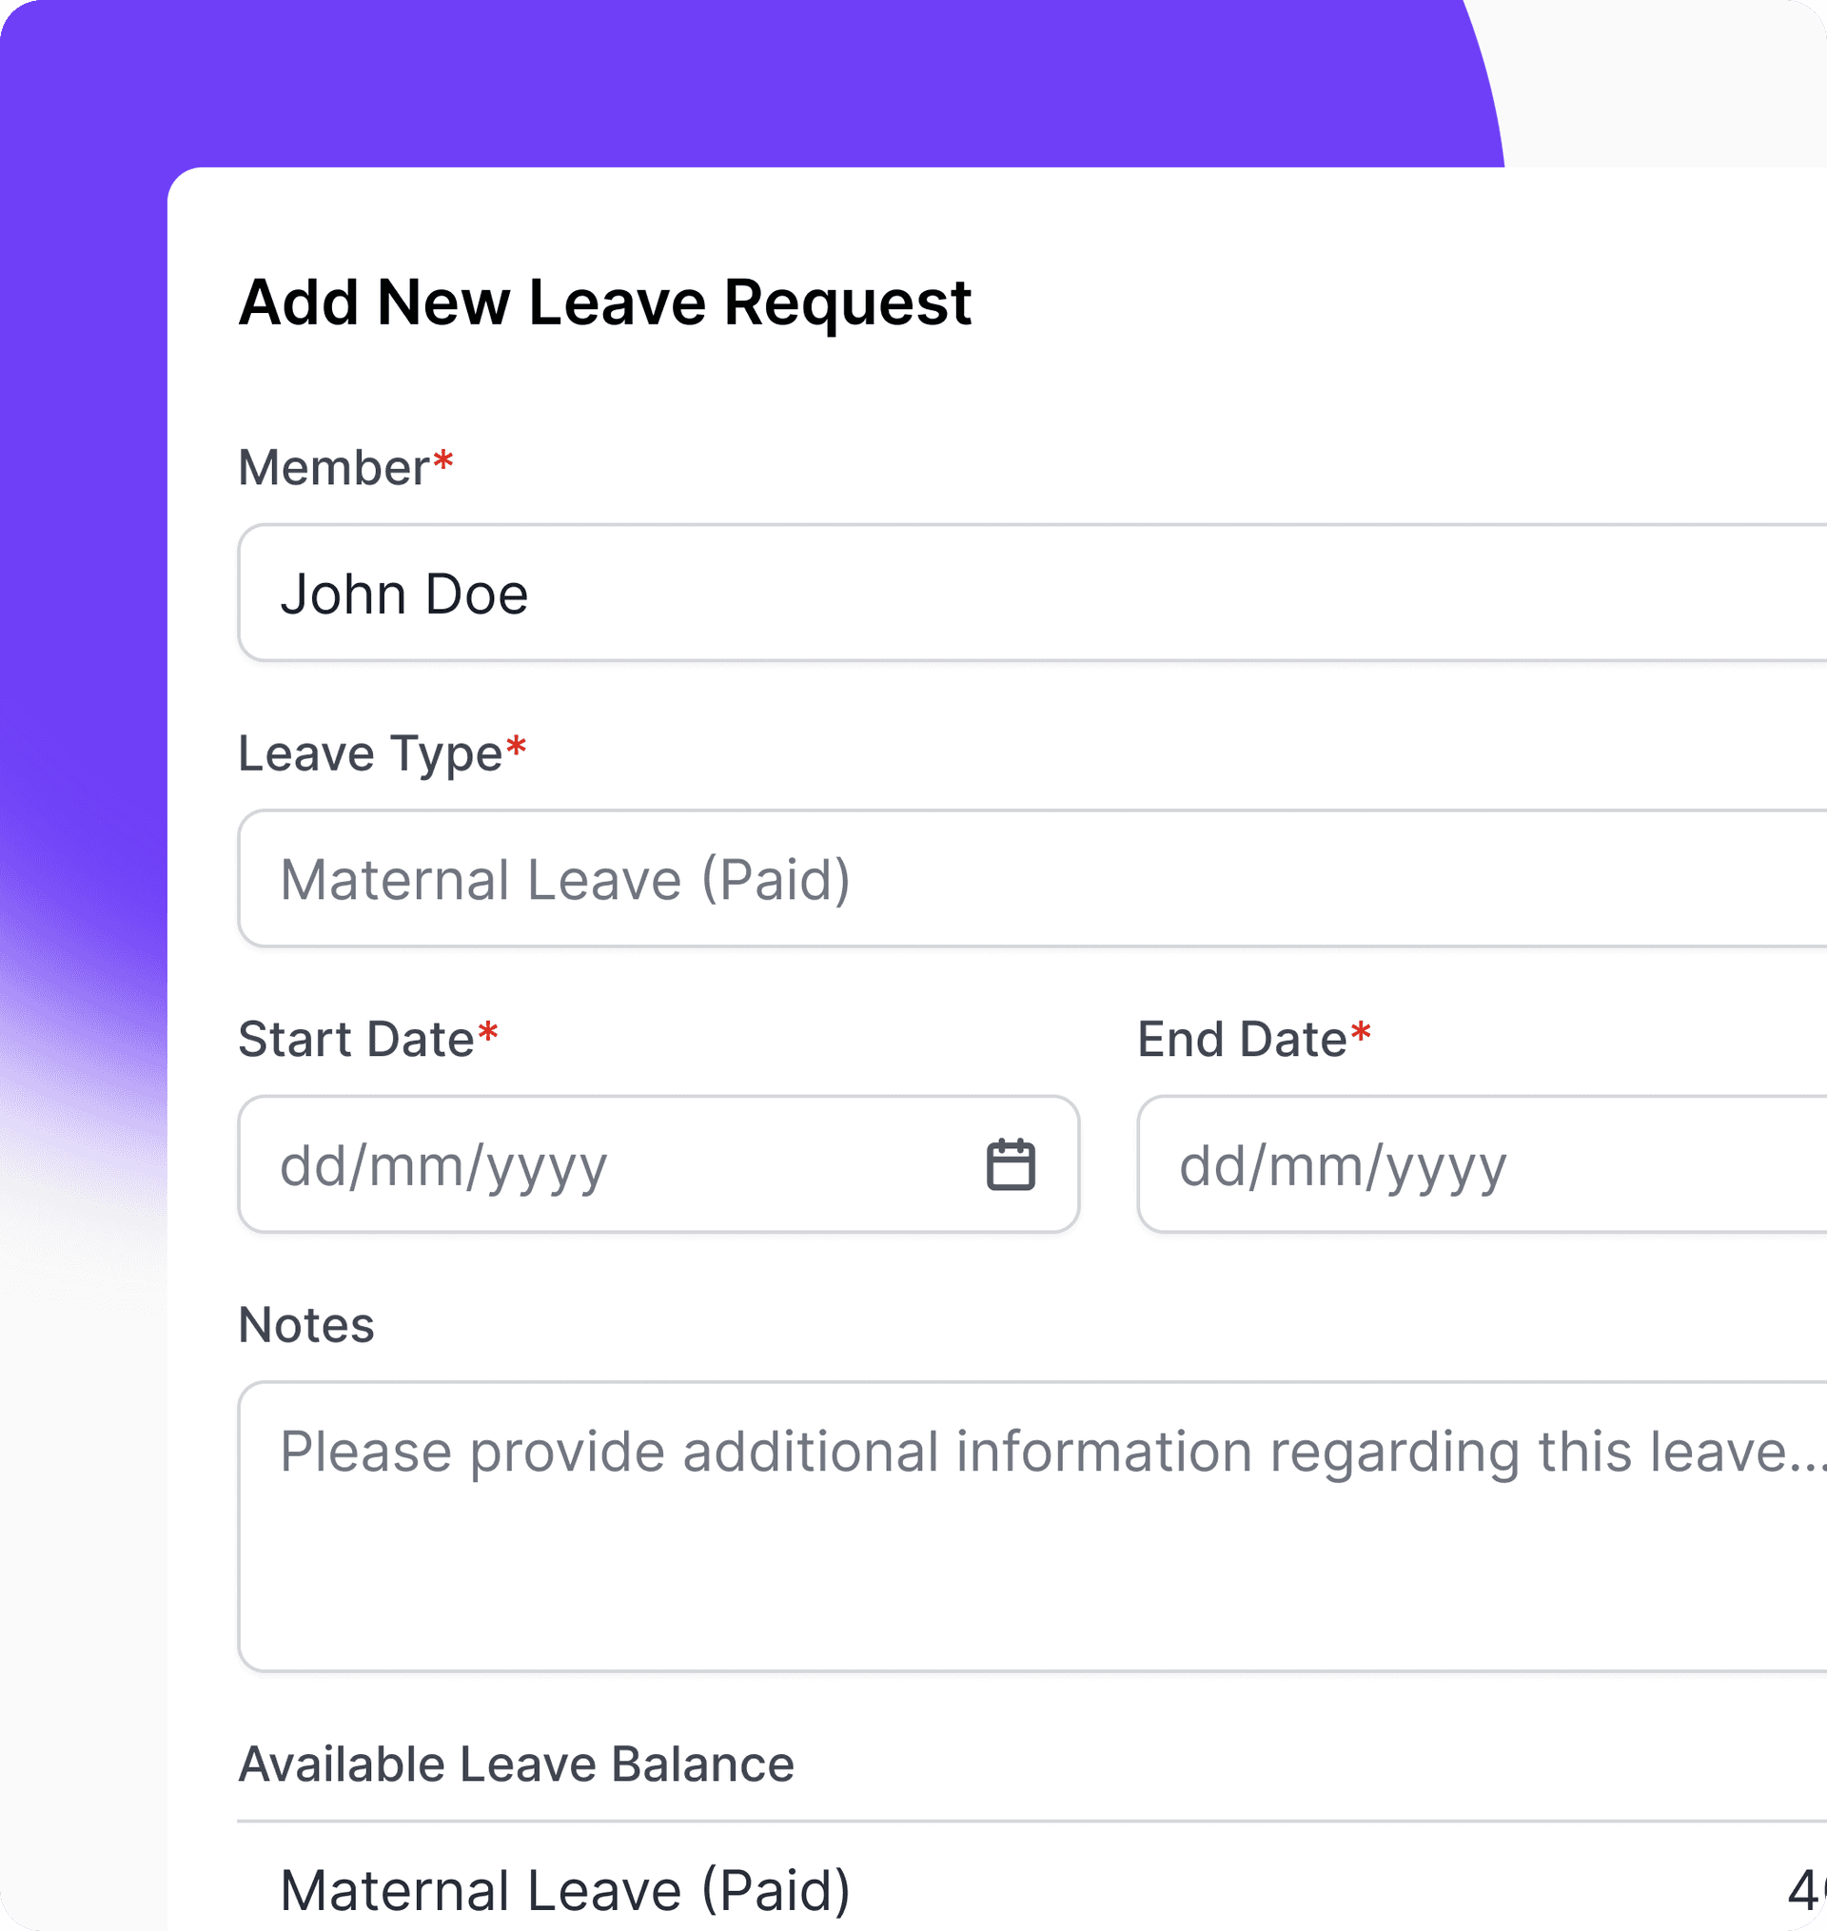Click the red asterisk beside End Date
The image size is (1827, 1931).
pos(1361,1032)
